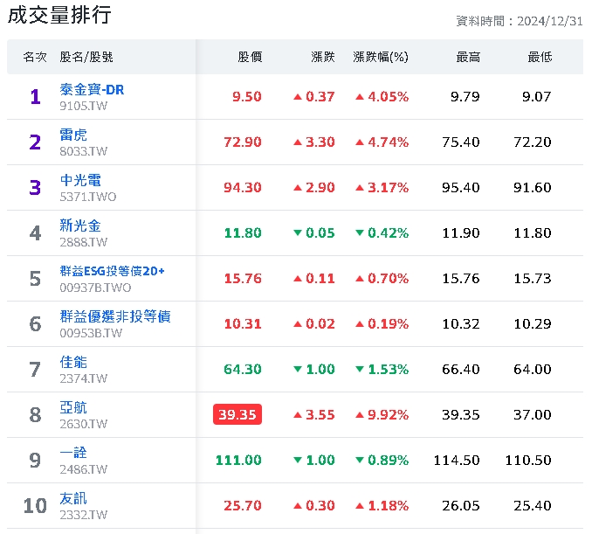Screen dimensions: 592x534
Task: Open the 新光金 stock link
Action: tap(80, 225)
